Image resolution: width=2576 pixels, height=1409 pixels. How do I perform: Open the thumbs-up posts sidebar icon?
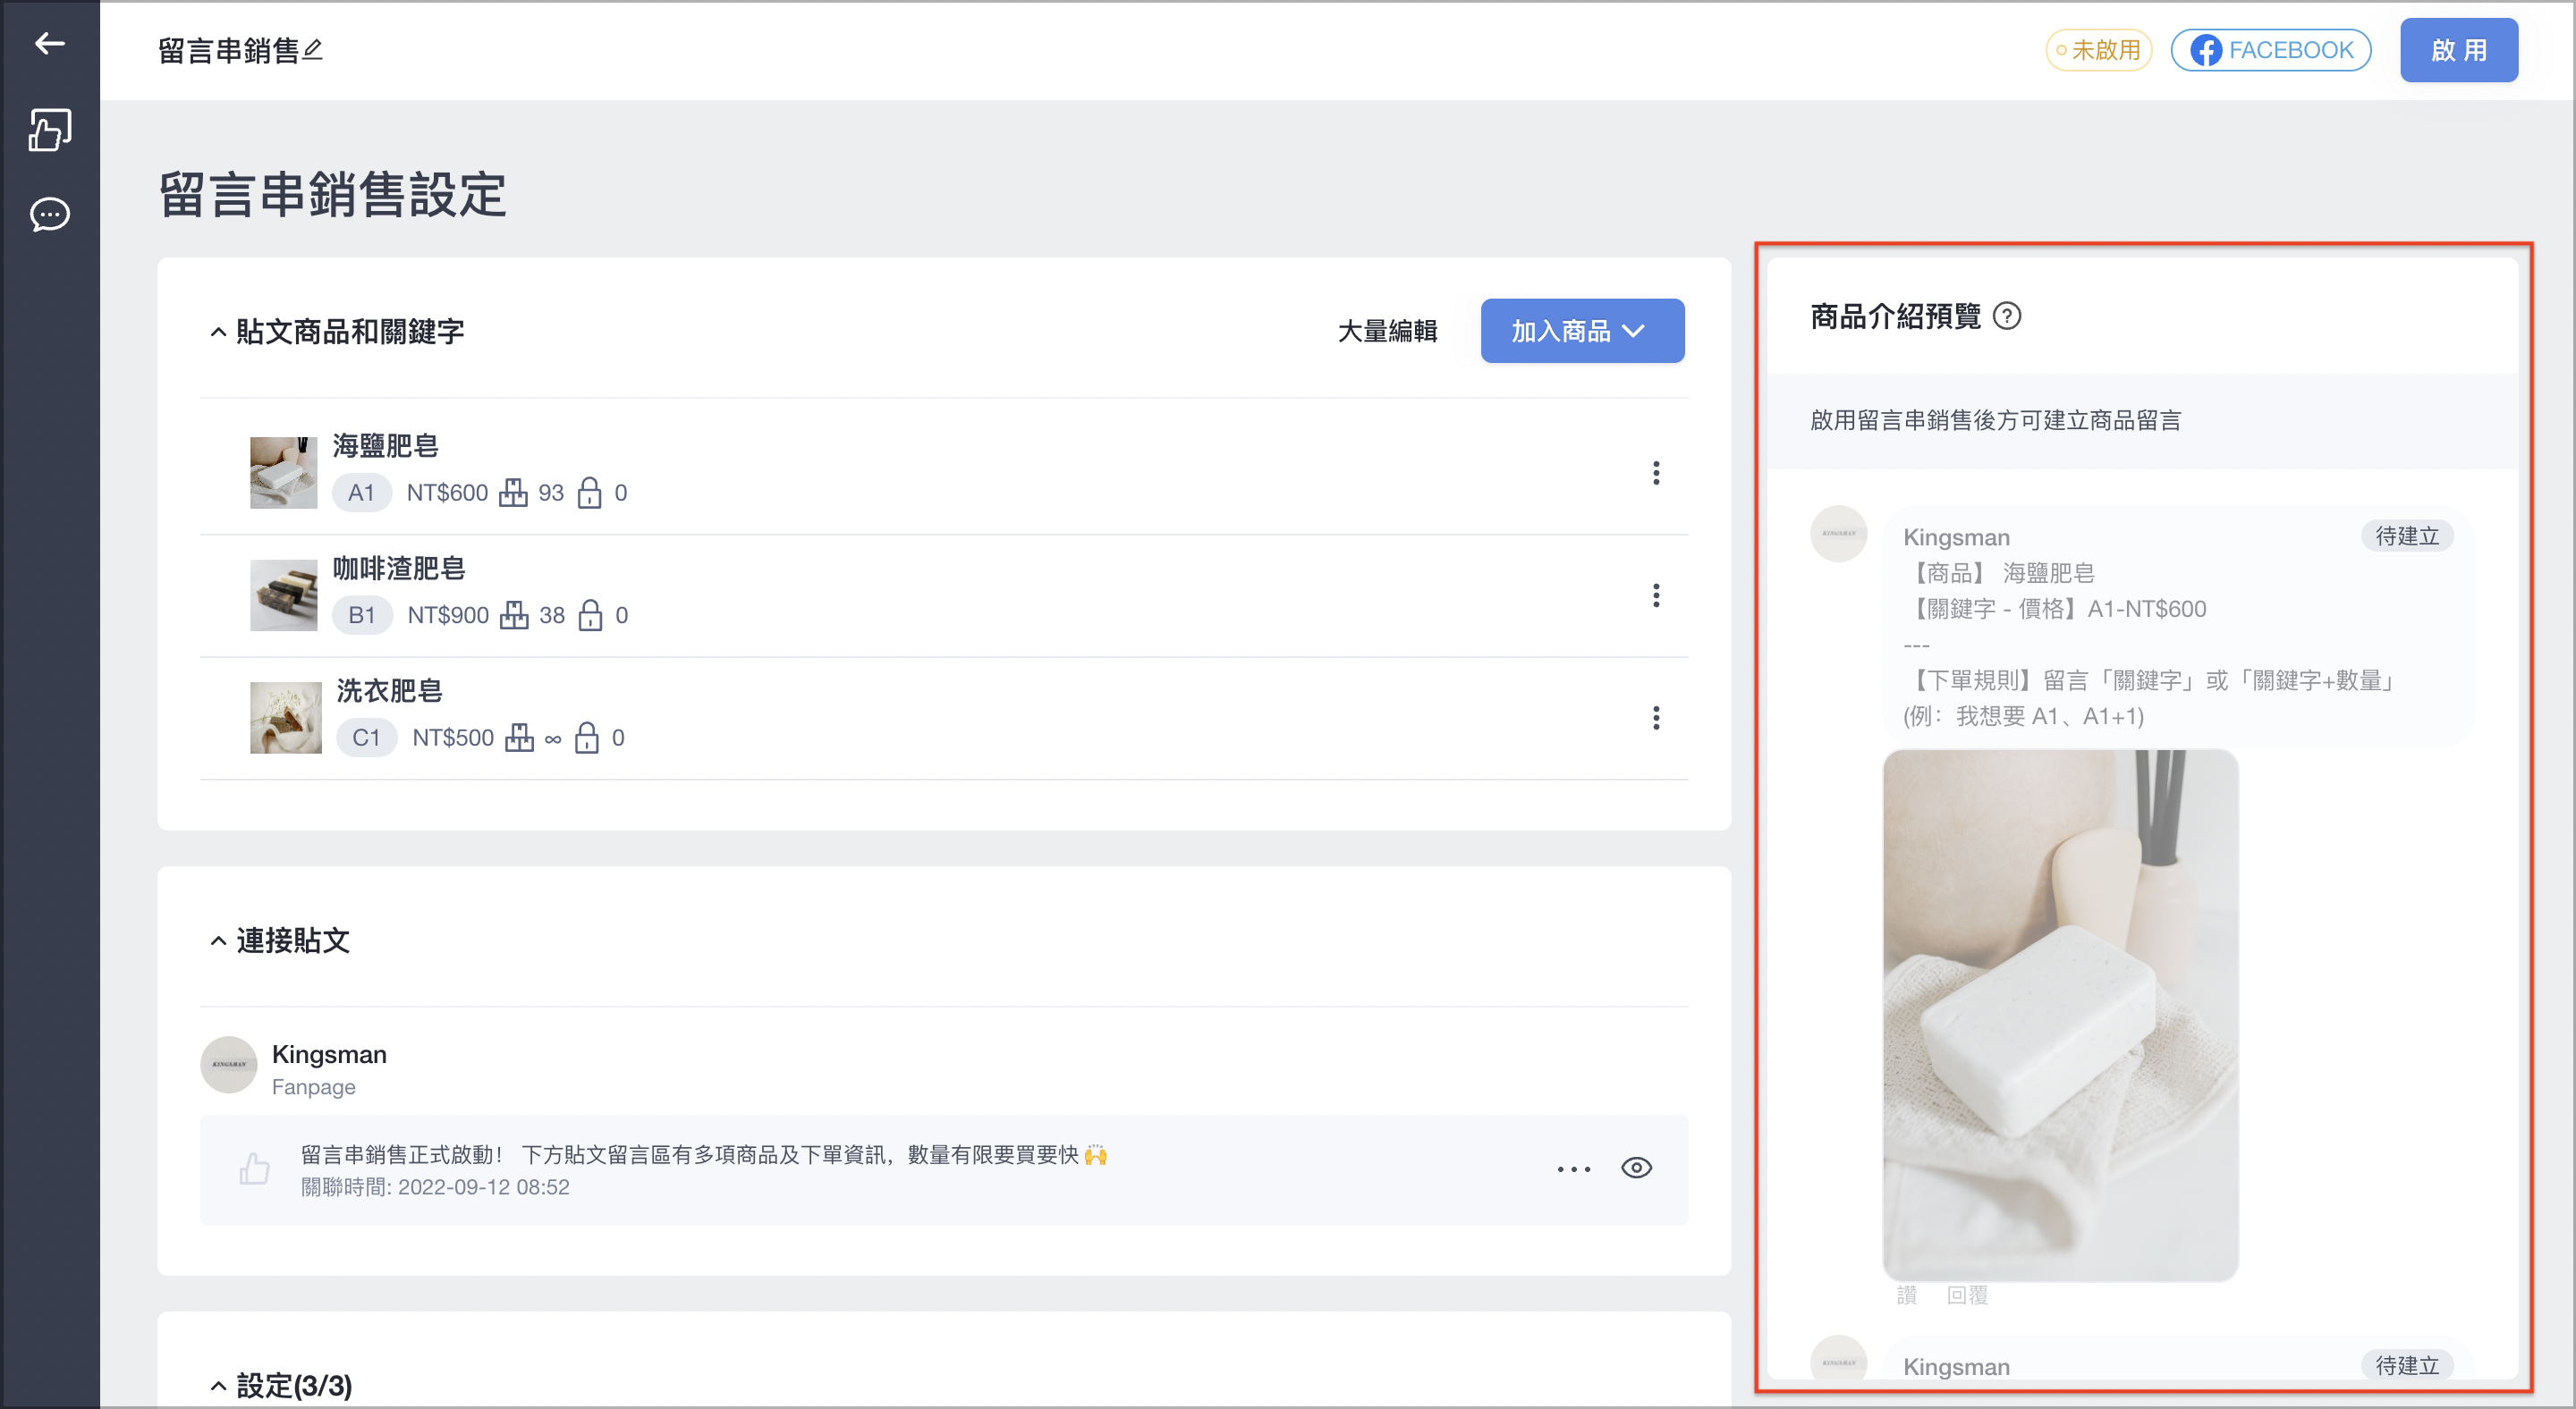click(x=49, y=130)
